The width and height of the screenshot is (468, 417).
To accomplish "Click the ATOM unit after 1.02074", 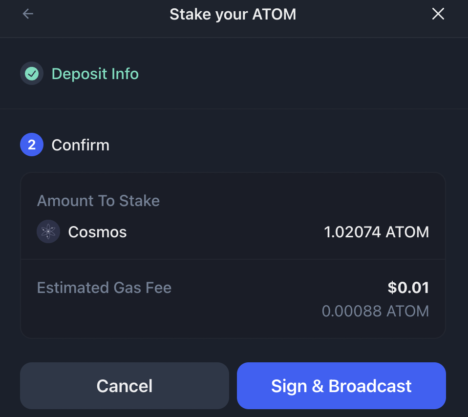I will [x=407, y=232].
